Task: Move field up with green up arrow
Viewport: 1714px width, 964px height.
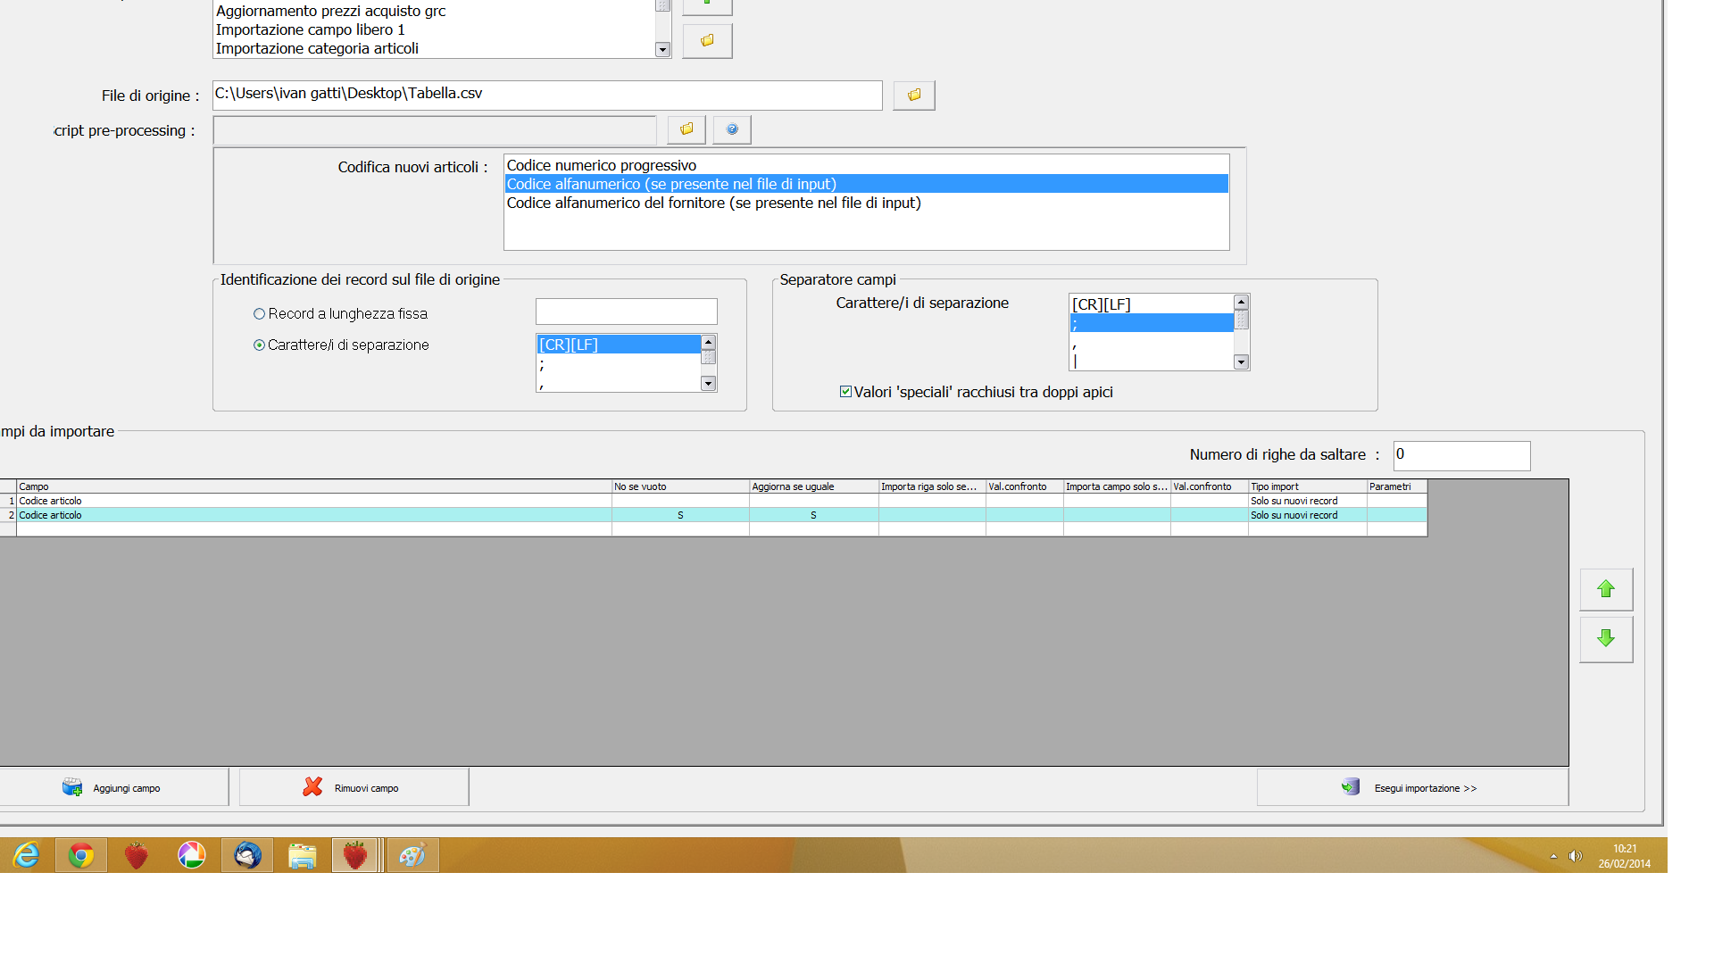Action: 1606,590
